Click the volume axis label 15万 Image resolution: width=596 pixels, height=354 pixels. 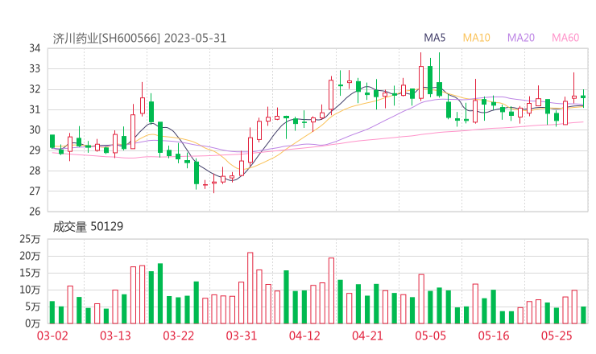30,273
